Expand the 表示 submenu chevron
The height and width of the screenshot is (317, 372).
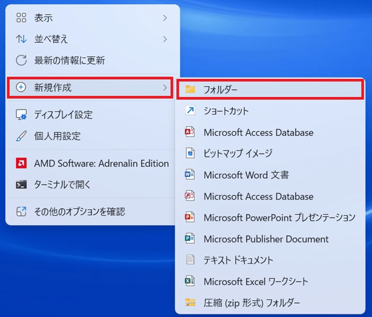click(x=165, y=18)
